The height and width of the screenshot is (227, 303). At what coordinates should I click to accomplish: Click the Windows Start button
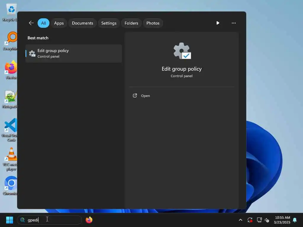pos(9,220)
